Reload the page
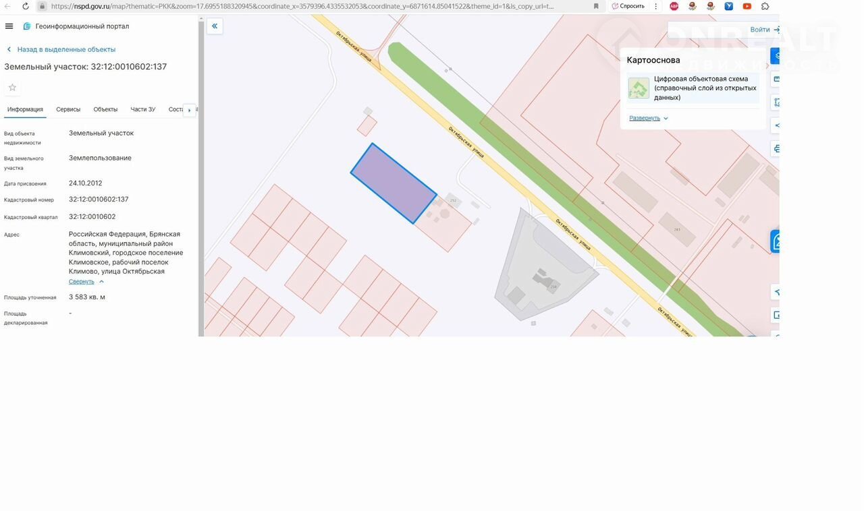 coord(26,6)
